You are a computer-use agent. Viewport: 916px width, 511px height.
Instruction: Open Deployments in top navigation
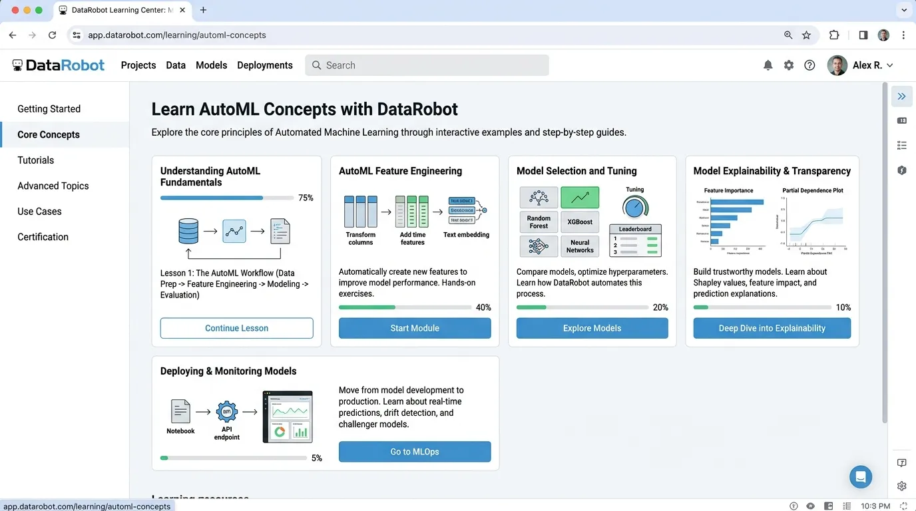point(265,65)
